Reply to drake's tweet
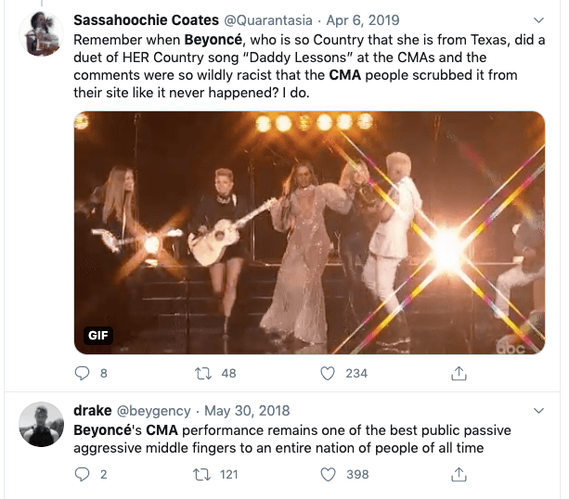Screen dimensions: 569x499 coord(83,474)
